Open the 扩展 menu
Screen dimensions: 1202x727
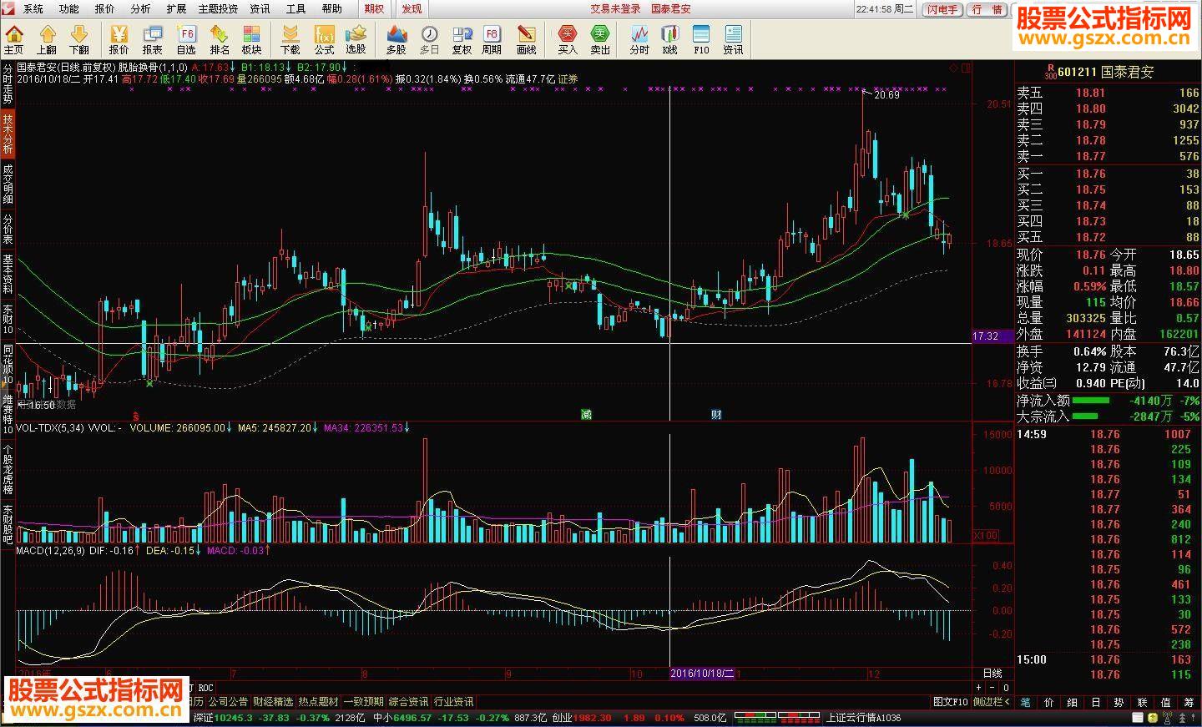tap(176, 9)
